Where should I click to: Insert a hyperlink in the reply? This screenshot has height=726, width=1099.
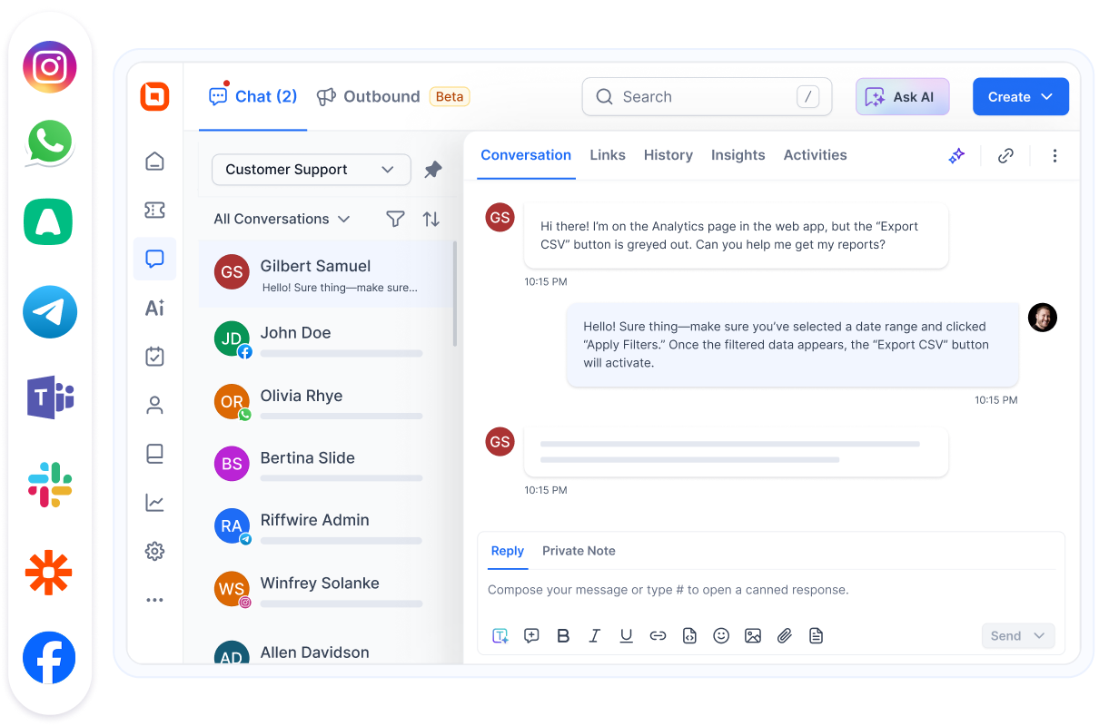pos(658,636)
